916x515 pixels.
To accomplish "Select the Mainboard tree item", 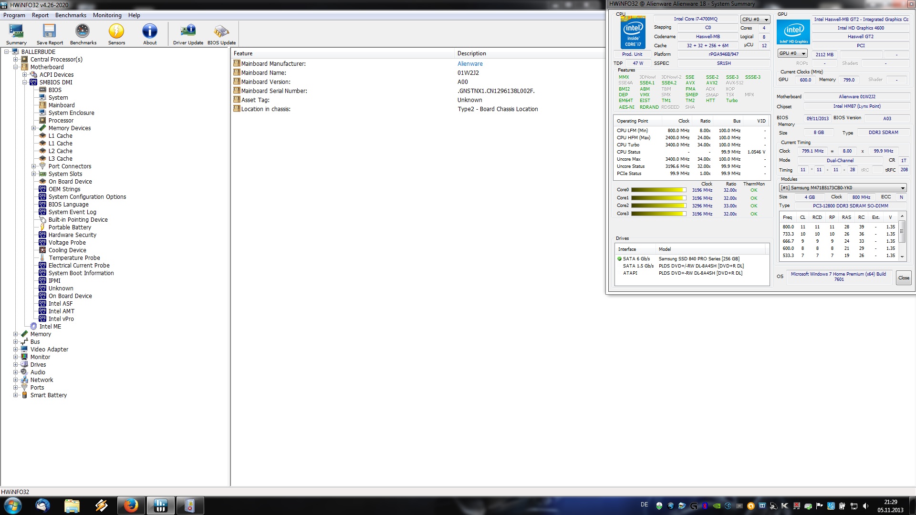I will 62,105.
